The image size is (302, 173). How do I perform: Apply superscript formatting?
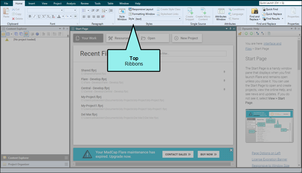click(44, 17)
